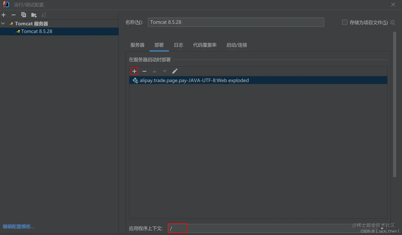Screen dimensions: 402x235
Task: Open 编辑配置模板 link
Action: point(18,227)
